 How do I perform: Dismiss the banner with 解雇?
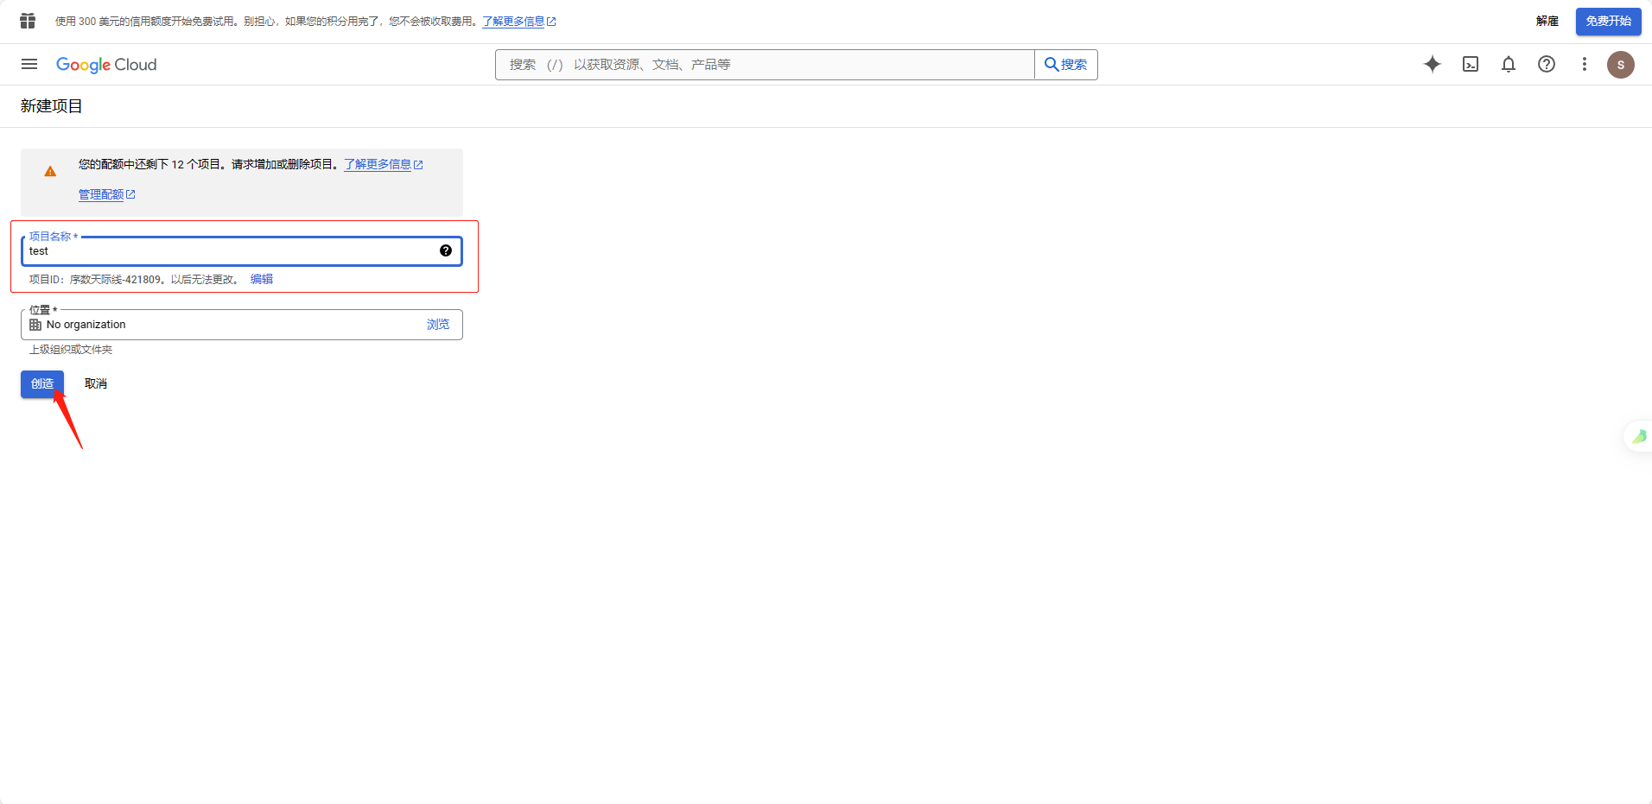(1547, 21)
